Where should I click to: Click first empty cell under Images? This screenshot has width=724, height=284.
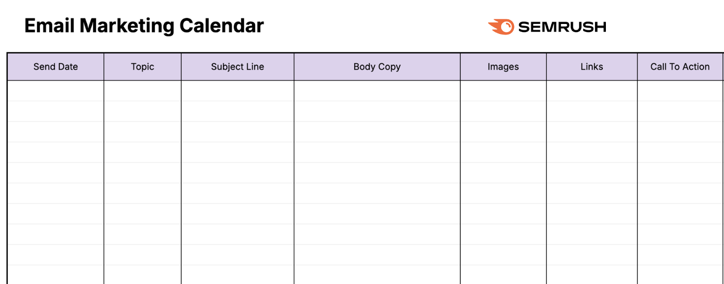coord(503,91)
